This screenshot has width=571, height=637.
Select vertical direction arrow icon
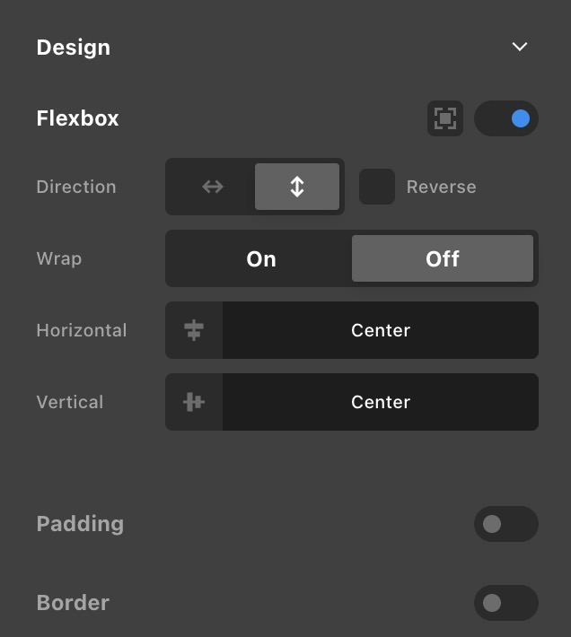pyautogui.click(x=297, y=187)
